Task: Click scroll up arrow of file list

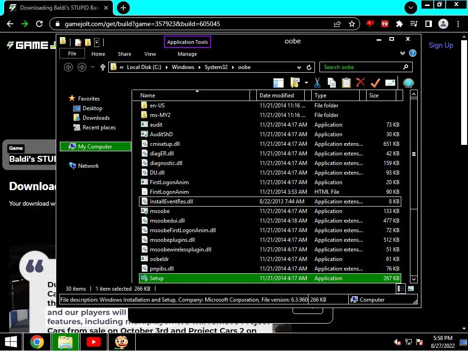Action: click(x=414, y=94)
